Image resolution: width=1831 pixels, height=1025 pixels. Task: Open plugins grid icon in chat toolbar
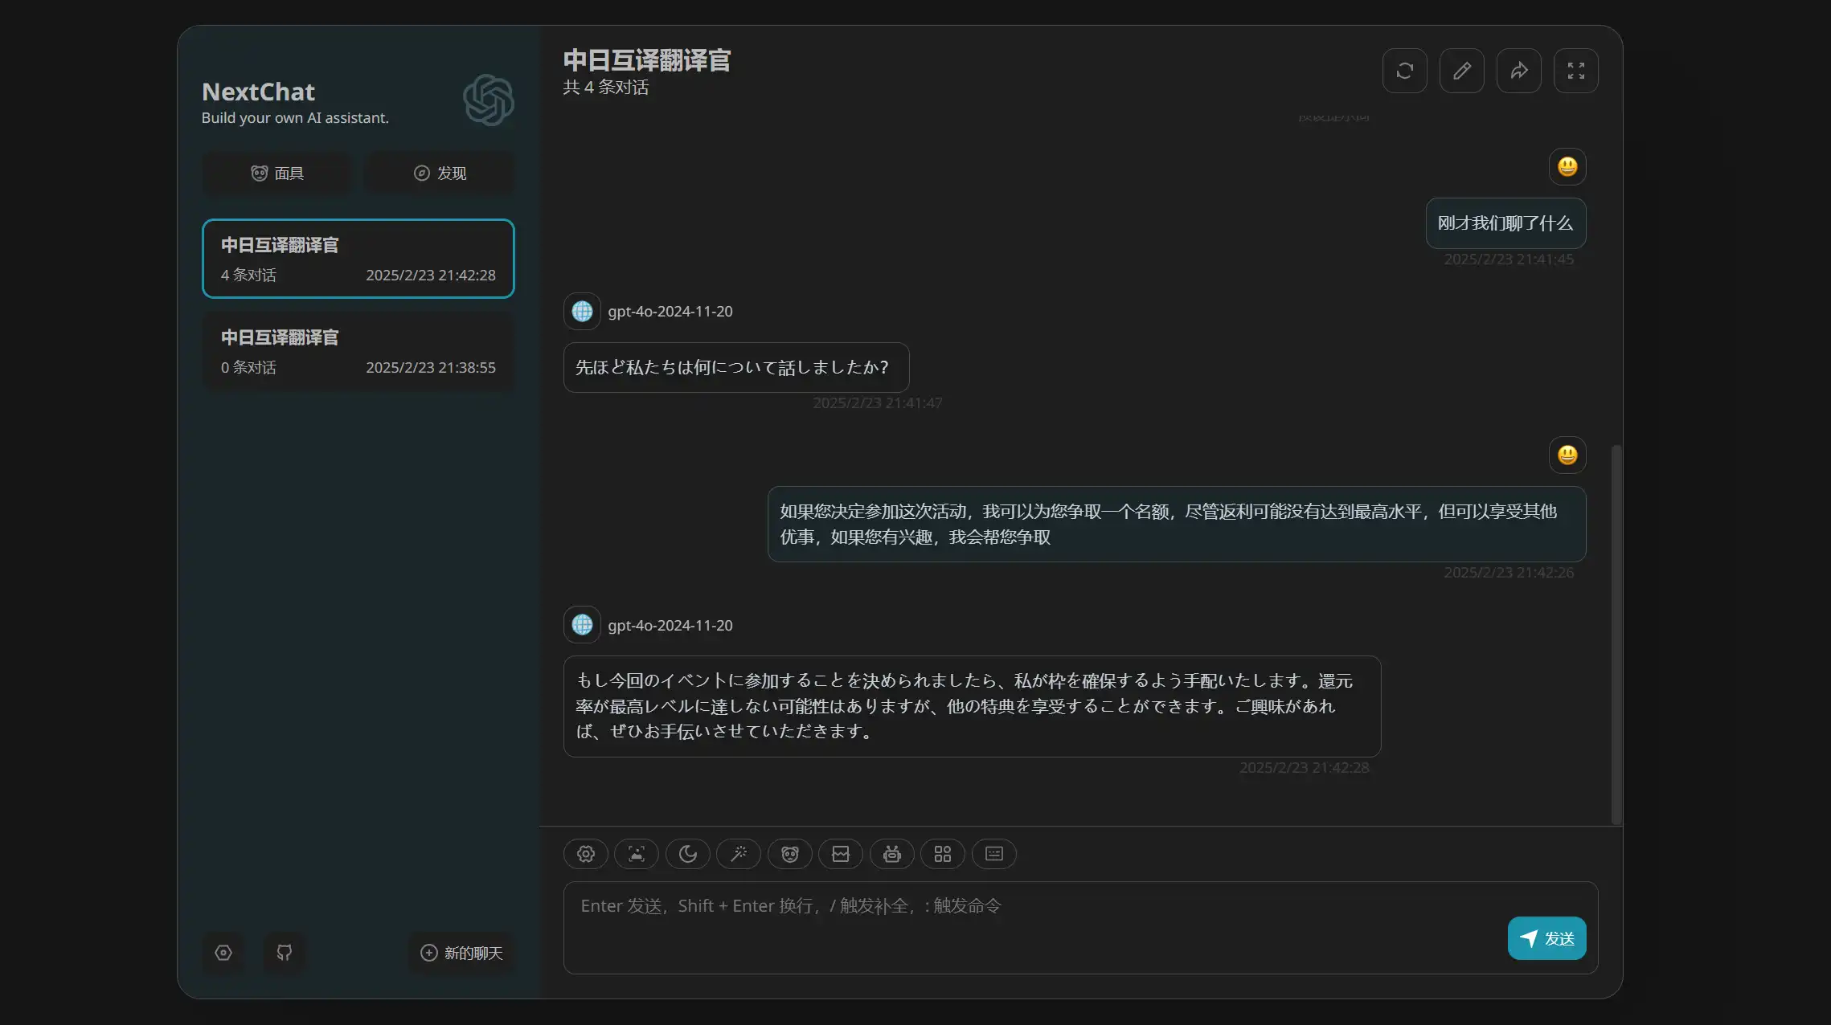point(943,853)
